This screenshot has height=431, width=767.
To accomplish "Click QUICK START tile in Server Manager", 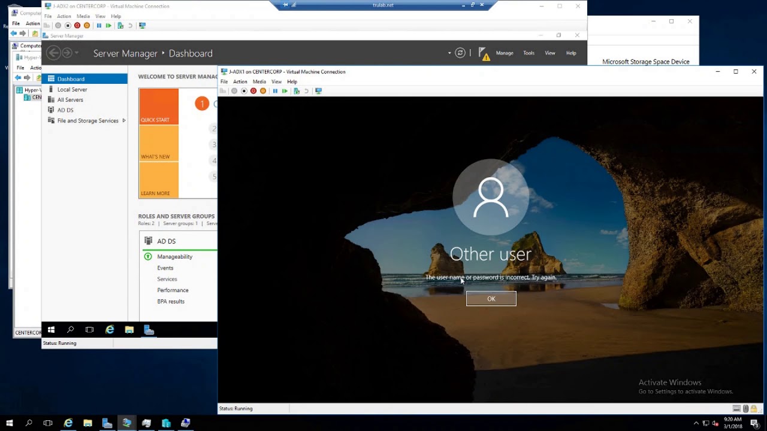I will click(x=159, y=107).
